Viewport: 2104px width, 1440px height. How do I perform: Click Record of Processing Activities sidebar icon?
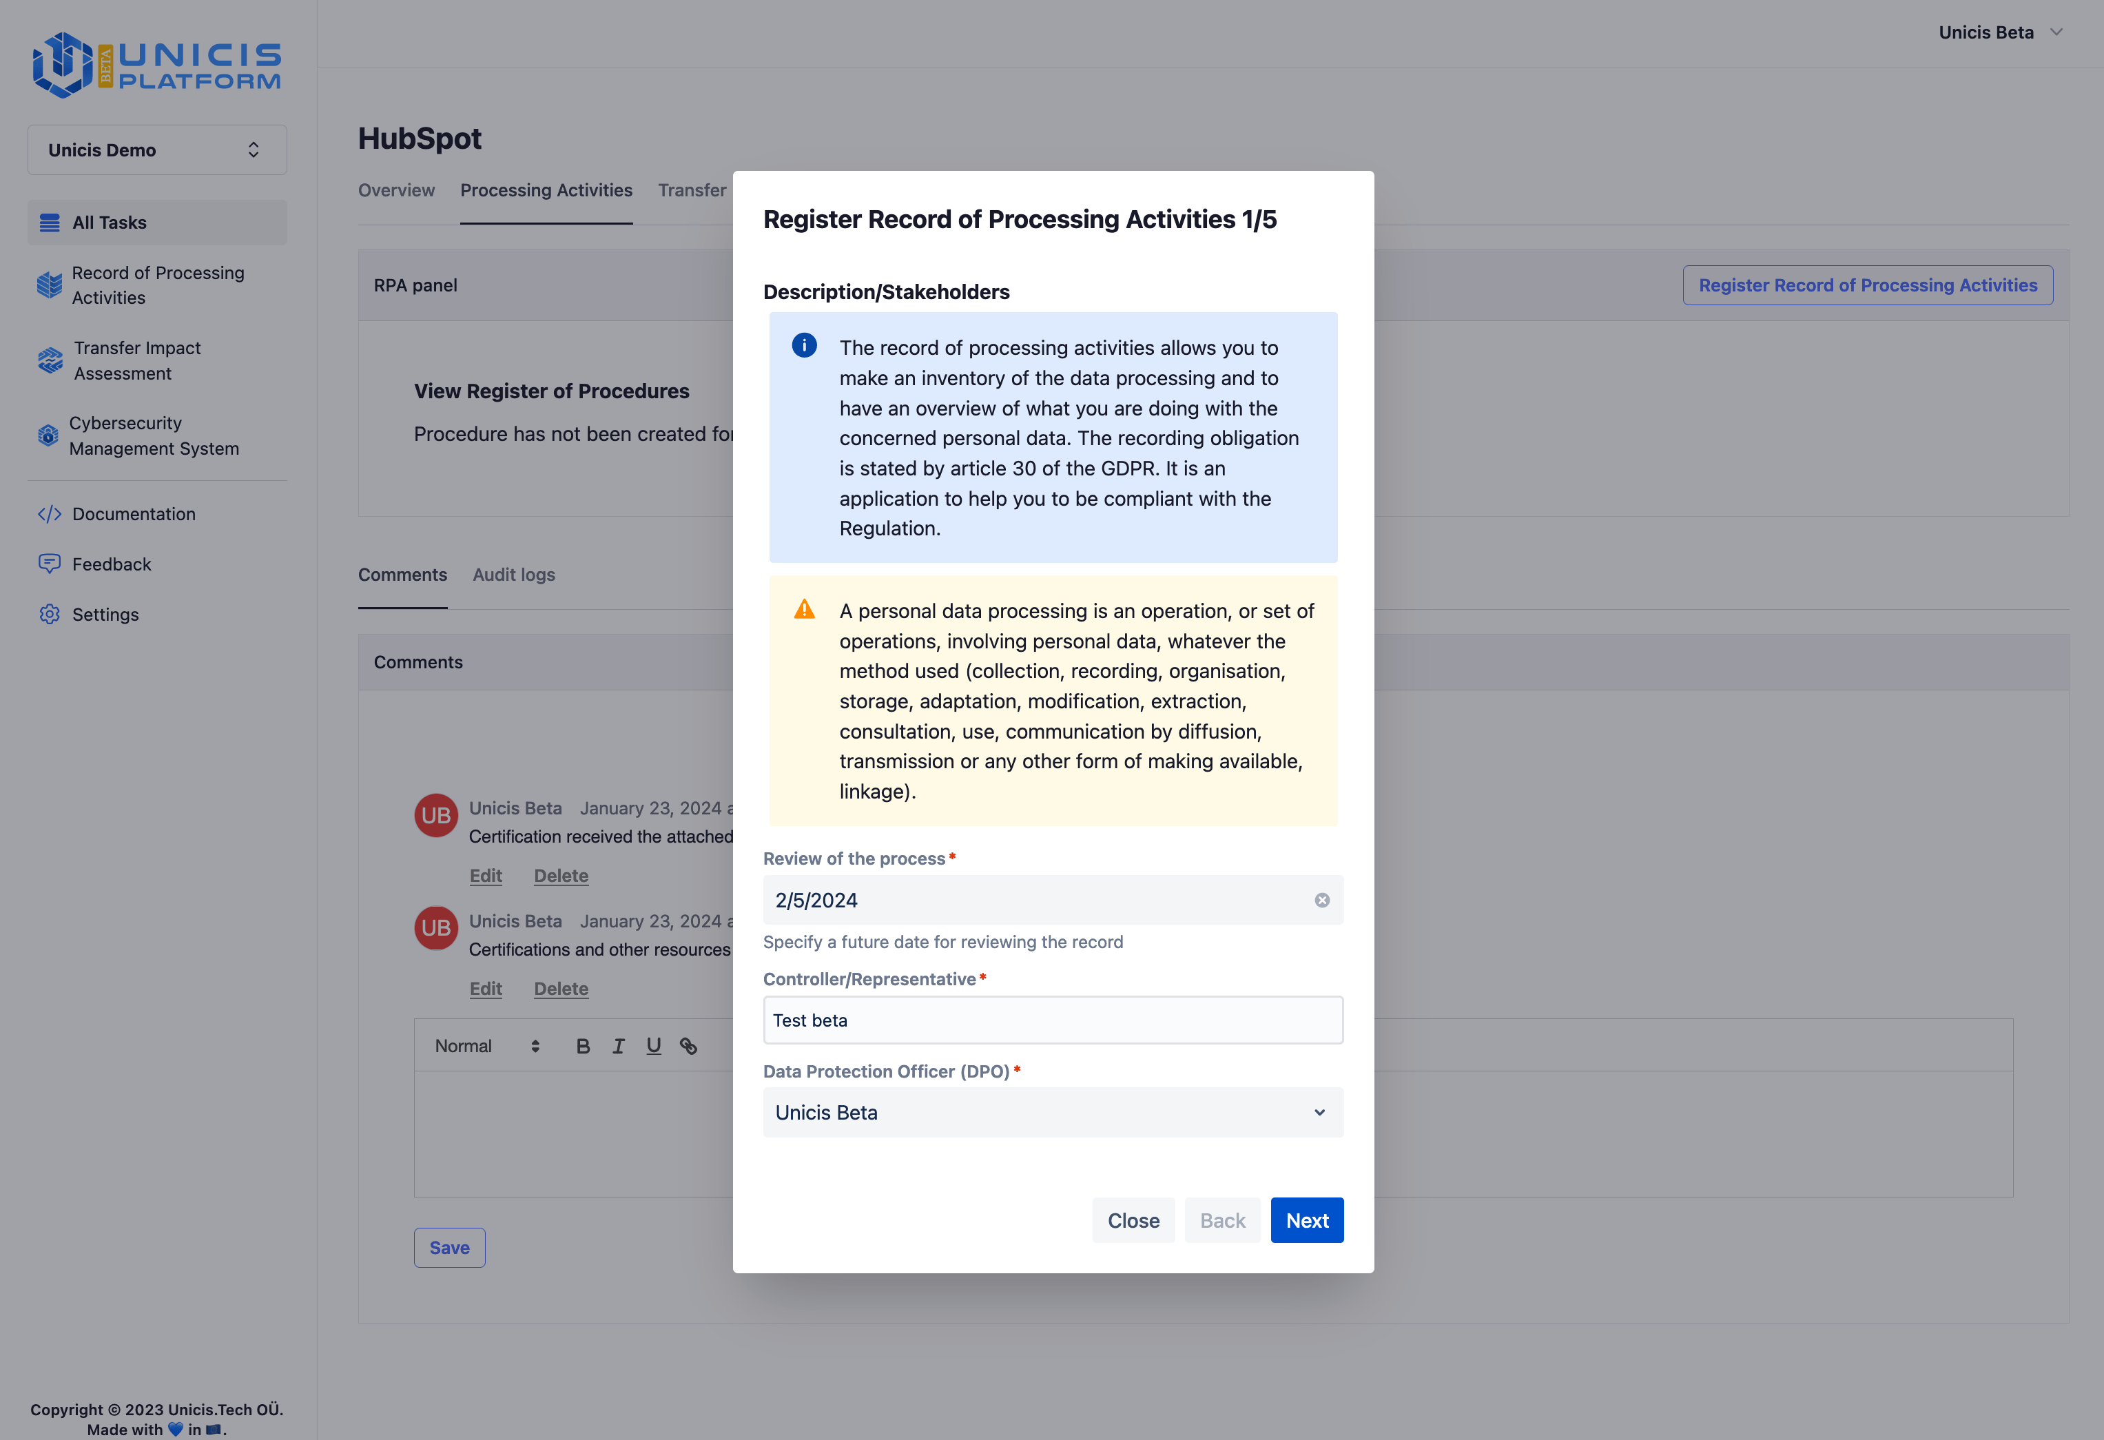pyautogui.click(x=50, y=285)
